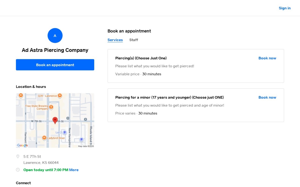Screen dimensions: 300x187
Task: Click the 'age of minor' service description
Action: 170,105
